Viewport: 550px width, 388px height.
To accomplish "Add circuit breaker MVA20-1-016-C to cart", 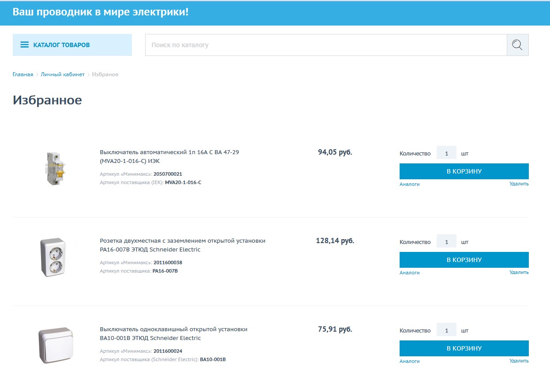I will click(x=464, y=171).
